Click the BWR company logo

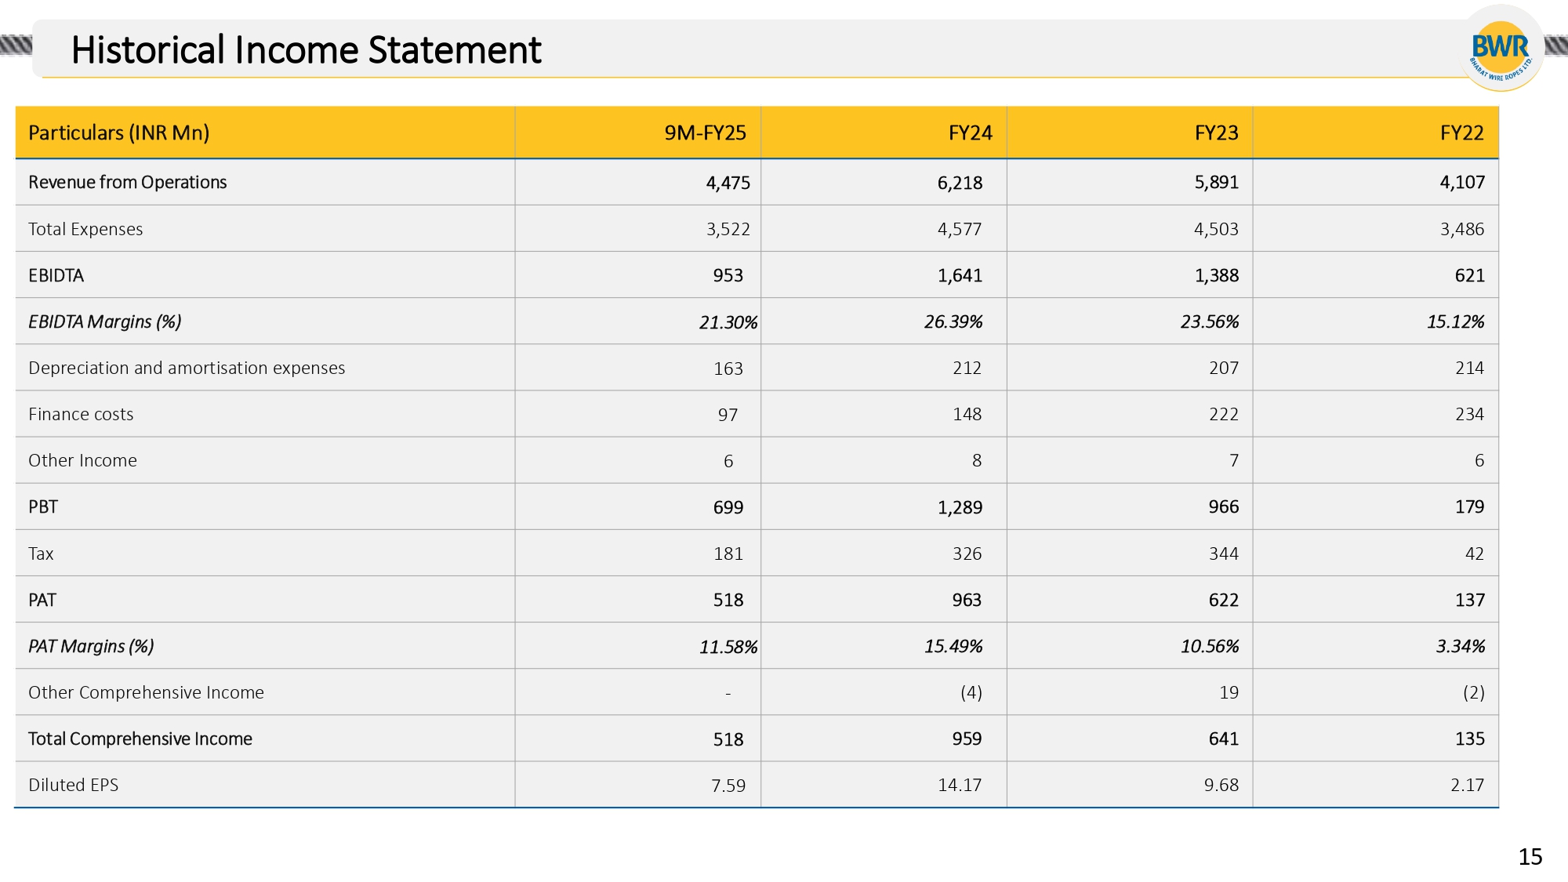pyautogui.click(x=1501, y=49)
